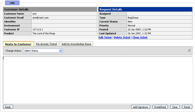The height and width of the screenshot is (112, 195).
Task: Select the Priority value Normal
Action: [131, 25]
